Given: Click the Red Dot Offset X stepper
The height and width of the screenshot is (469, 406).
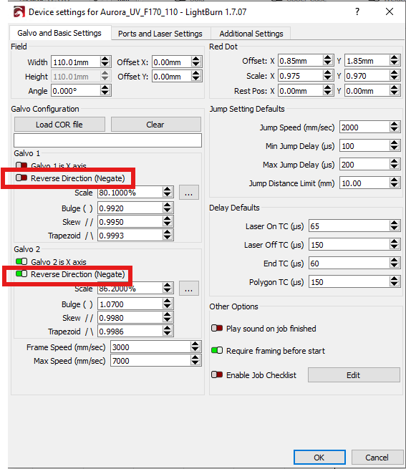Looking at the screenshot, I should (x=328, y=61).
